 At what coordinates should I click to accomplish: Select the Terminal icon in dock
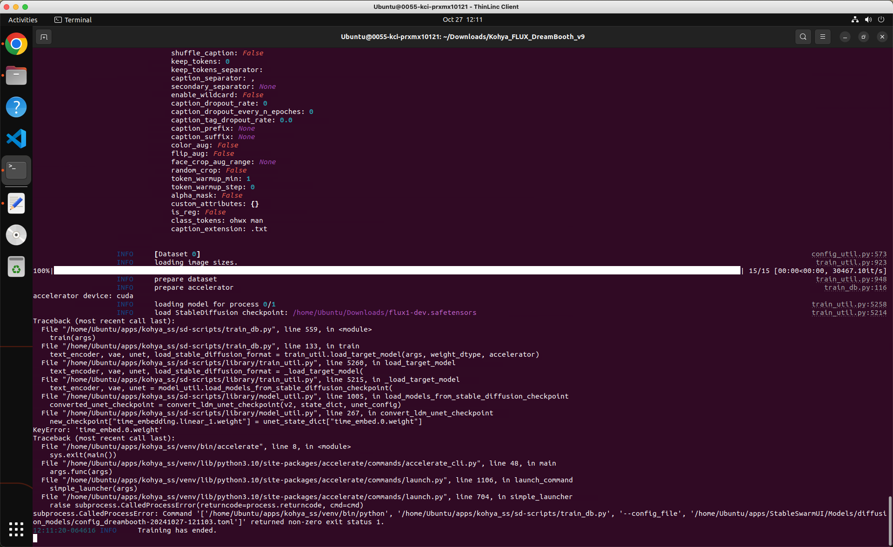pos(16,170)
